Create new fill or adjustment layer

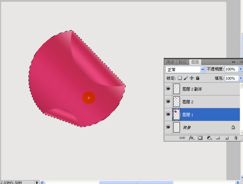click(x=209, y=138)
